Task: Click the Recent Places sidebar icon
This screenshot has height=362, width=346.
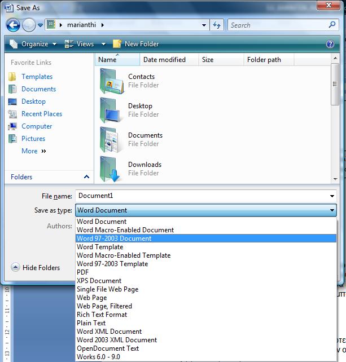Action: (x=12, y=114)
